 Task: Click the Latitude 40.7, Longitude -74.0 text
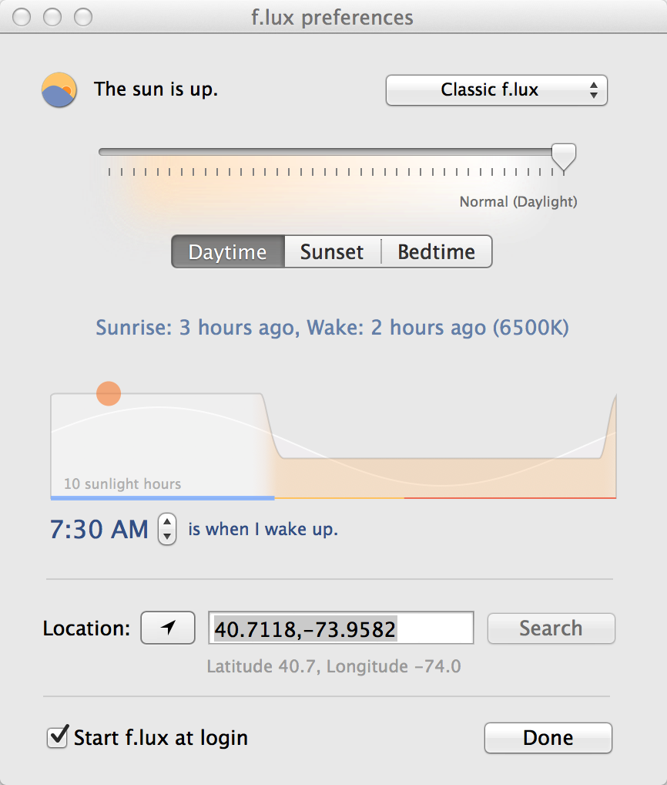334,666
